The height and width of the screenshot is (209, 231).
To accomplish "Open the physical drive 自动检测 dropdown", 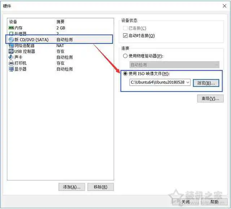I will [174, 65].
